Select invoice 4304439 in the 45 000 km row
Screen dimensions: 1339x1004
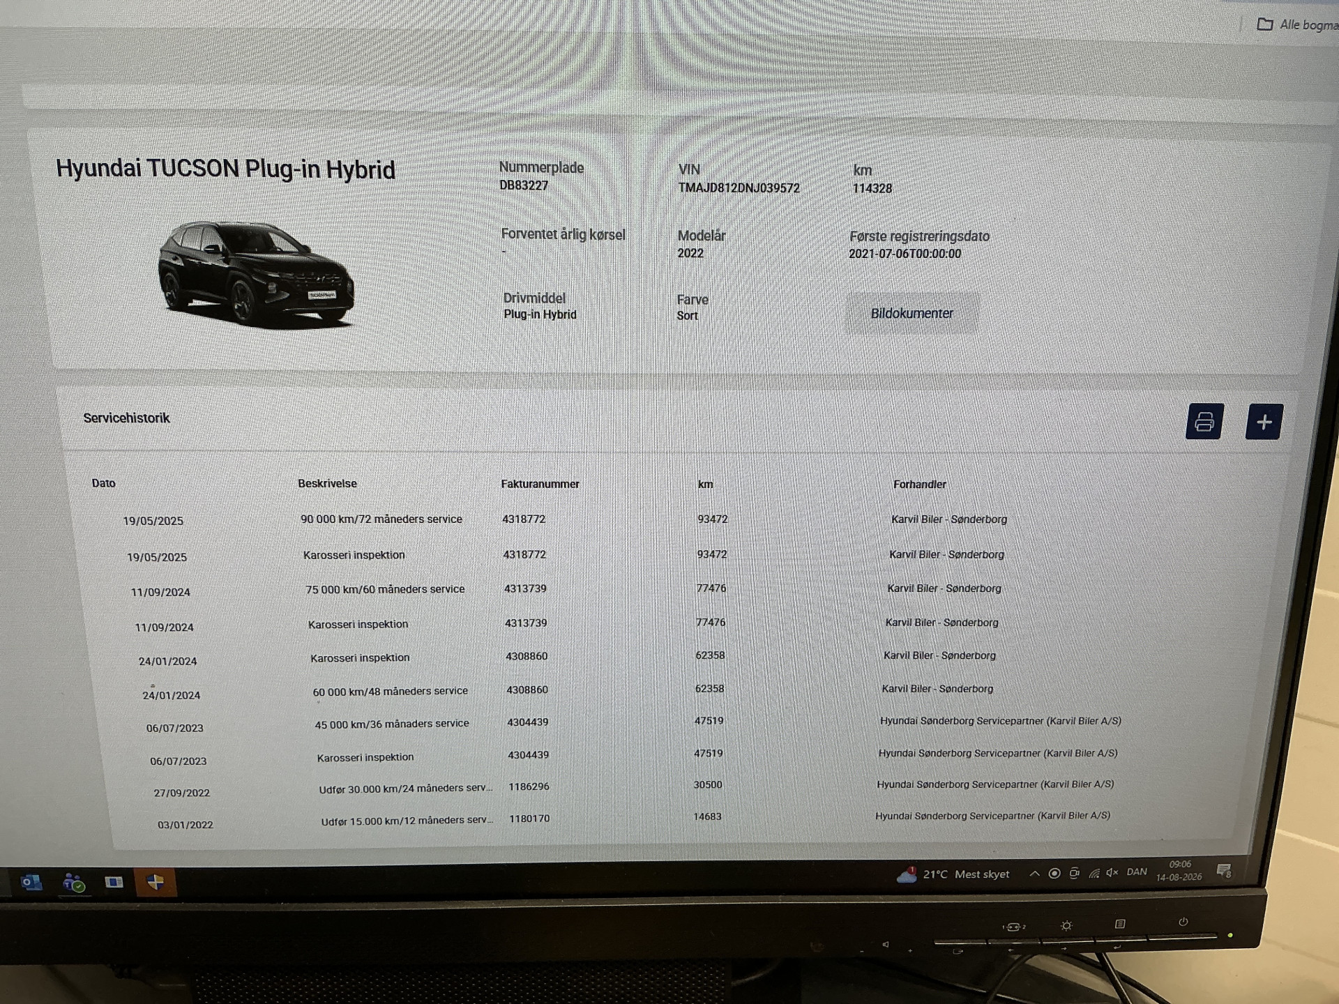click(x=528, y=722)
